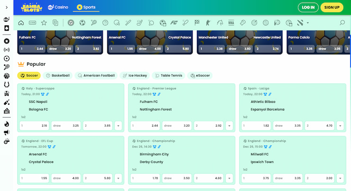Select the Table Tennis filter chip
Viewport: 351px width, 191px height.
point(168,76)
